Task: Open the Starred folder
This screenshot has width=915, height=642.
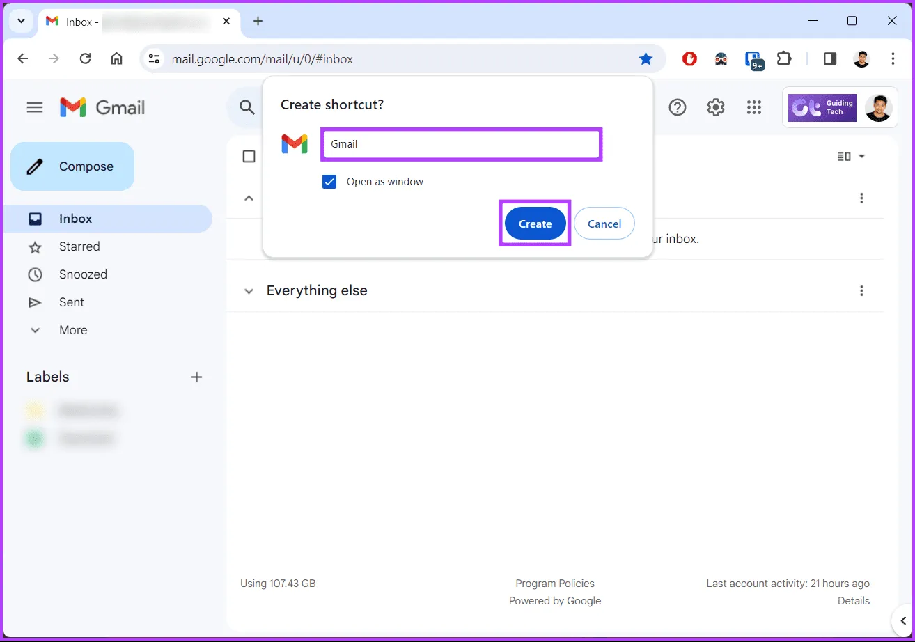Action: coord(79,246)
